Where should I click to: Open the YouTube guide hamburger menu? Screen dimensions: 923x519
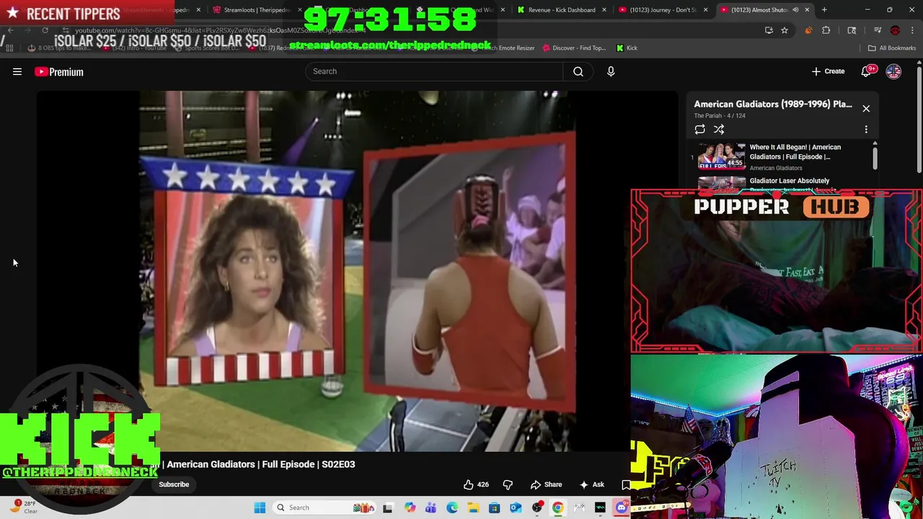coord(17,71)
